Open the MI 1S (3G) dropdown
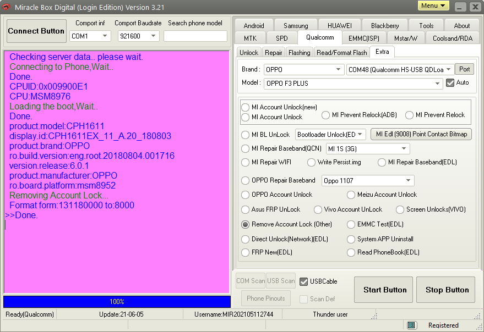The width and height of the screenshot is (484, 332). tap(368, 149)
